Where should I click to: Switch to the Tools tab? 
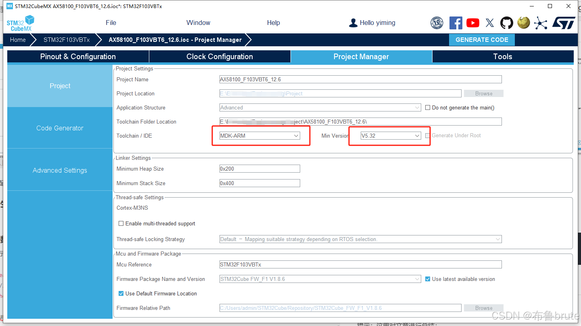[503, 56]
